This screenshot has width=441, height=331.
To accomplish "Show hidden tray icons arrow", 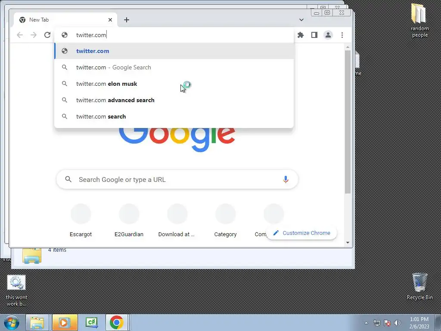I will [x=366, y=323].
